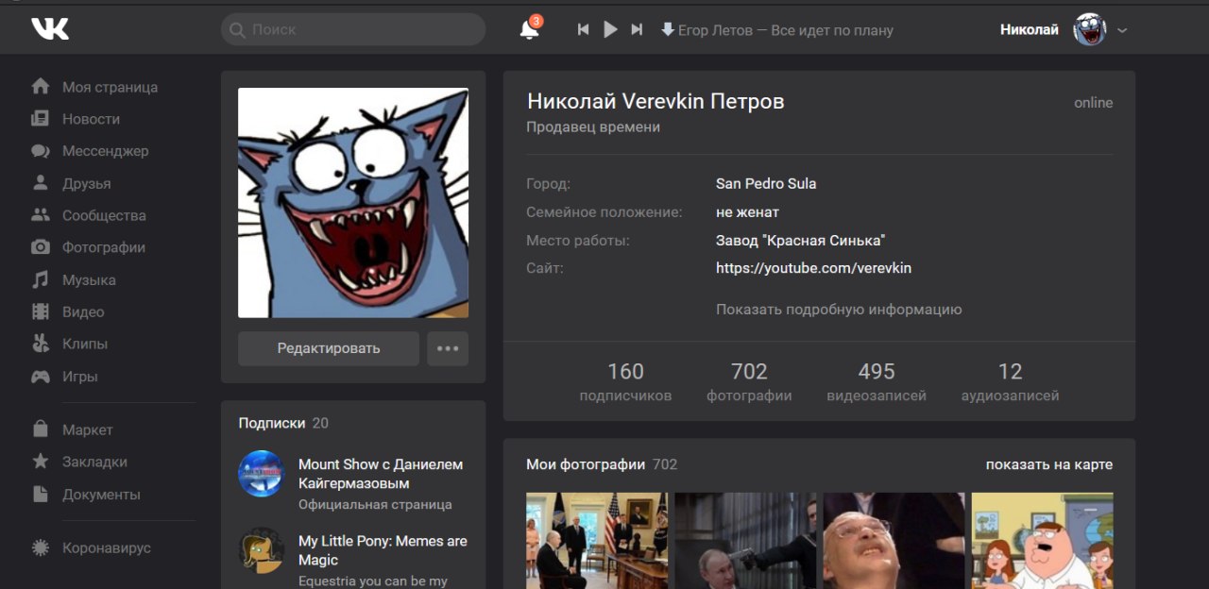Screen dimensions: 1209x589
Task: Open My Little Pony: Memes are Magic
Action: tap(383, 550)
